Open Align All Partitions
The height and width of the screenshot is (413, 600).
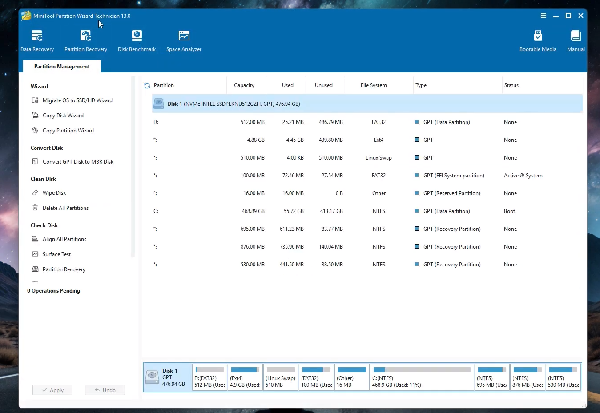point(64,239)
